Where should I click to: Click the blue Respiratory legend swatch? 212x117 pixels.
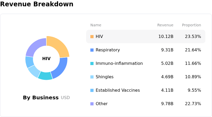tap(92, 50)
